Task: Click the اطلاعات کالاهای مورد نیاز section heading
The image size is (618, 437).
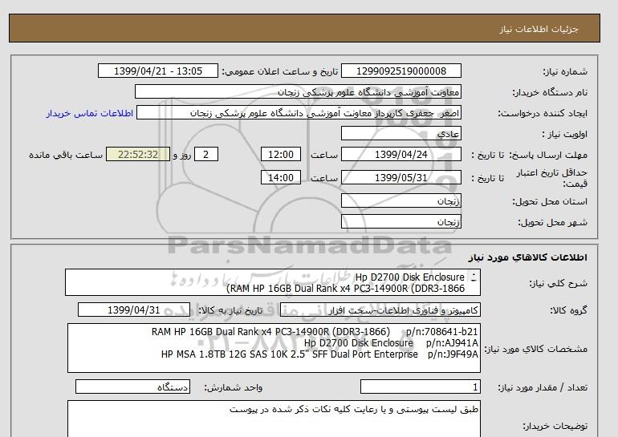Action: [528, 257]
